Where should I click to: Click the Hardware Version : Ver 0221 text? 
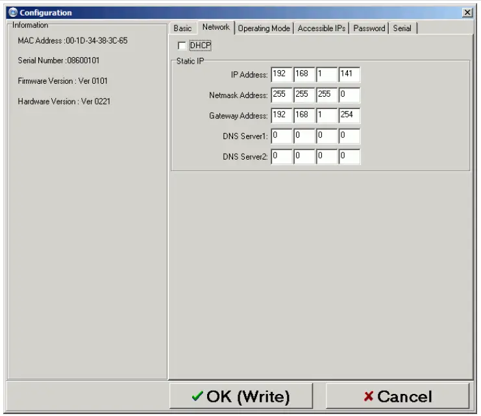tap(64, 101)
